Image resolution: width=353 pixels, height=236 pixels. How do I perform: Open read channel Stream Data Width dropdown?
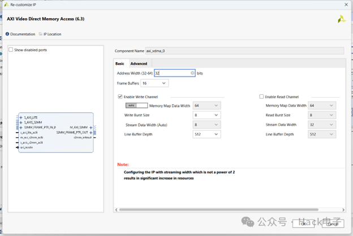(322, 125)
